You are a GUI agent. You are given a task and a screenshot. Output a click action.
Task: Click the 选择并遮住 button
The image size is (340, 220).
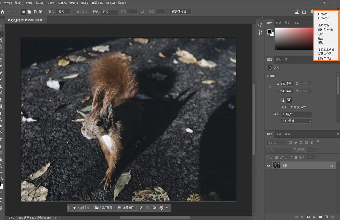pyautogui.click(x=180, y=12)
